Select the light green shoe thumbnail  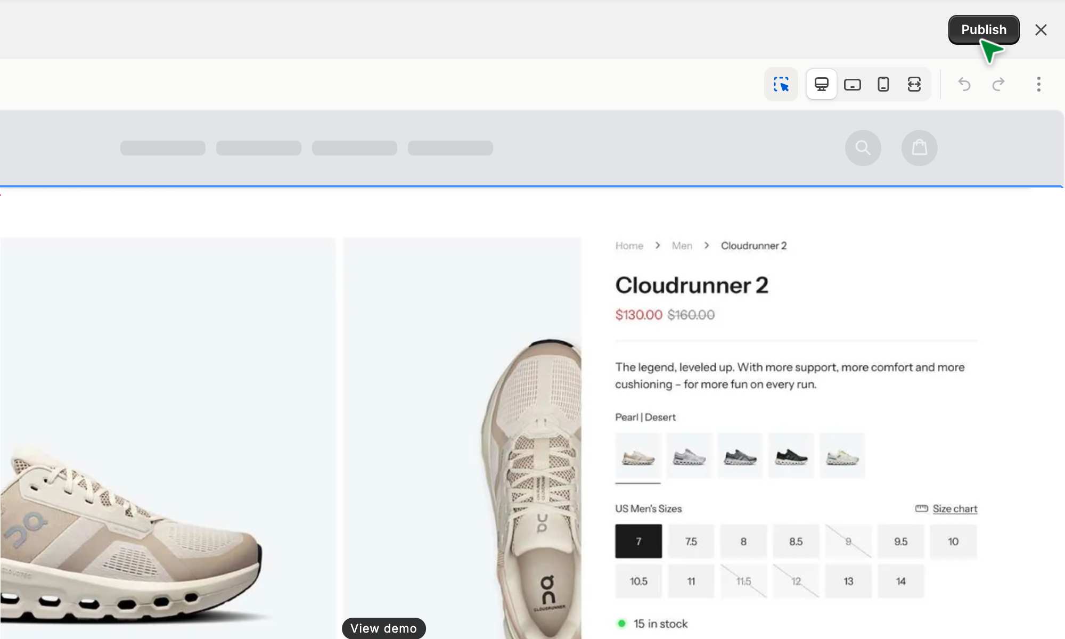click(x=842, y=456)
